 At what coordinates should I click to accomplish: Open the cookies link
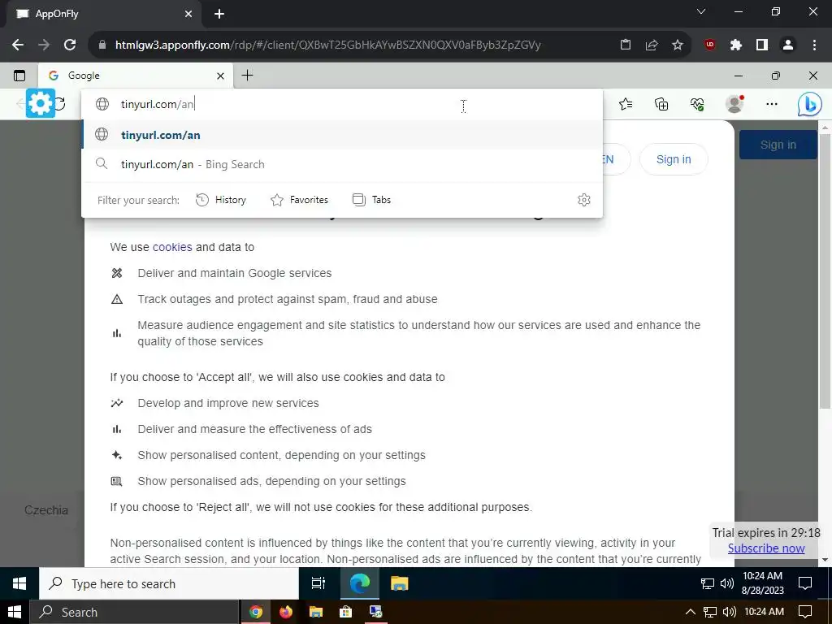pyautogui.click(x=172, y=247)
